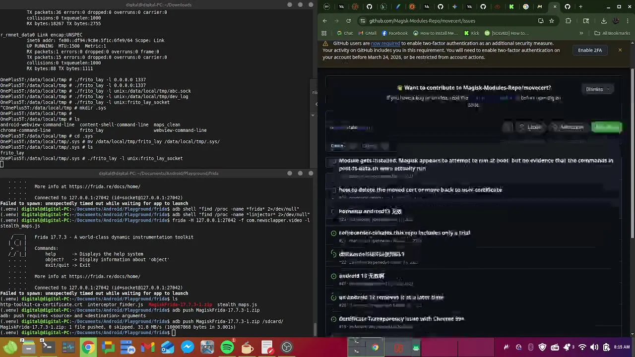Open Terminal launcher in the panel

(x=49, y=347)
